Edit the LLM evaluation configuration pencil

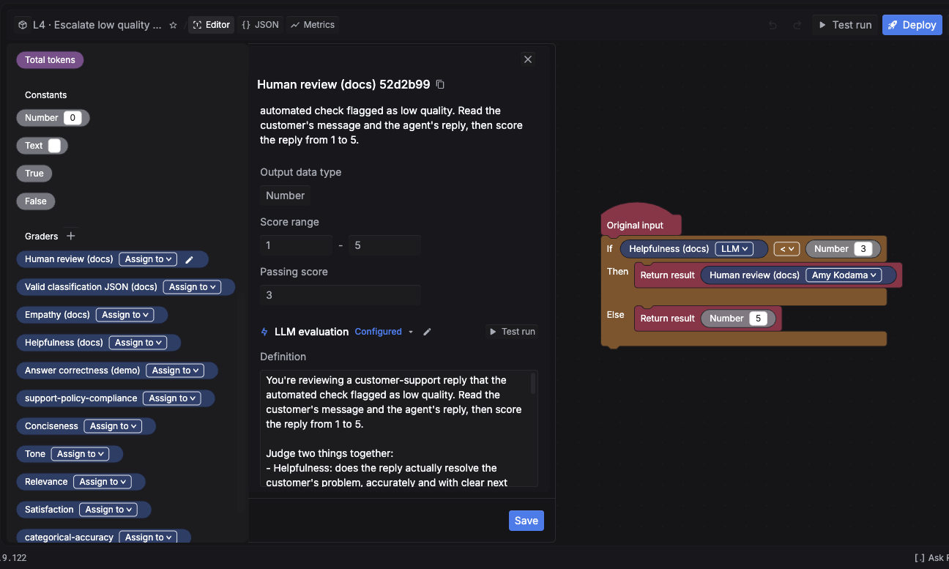click(x=428, y=332)
